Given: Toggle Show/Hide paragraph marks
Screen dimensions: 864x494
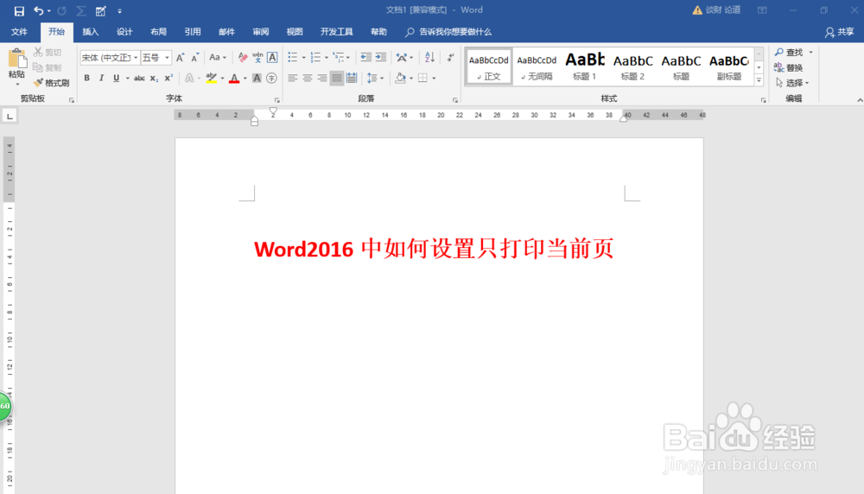Looking at the screenshot, I should 450,57.
